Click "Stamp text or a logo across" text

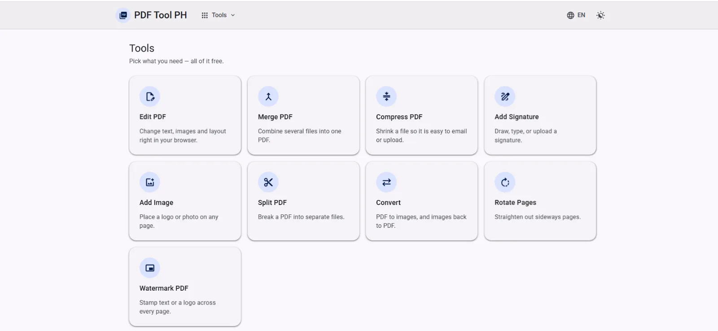pos(177,307)
